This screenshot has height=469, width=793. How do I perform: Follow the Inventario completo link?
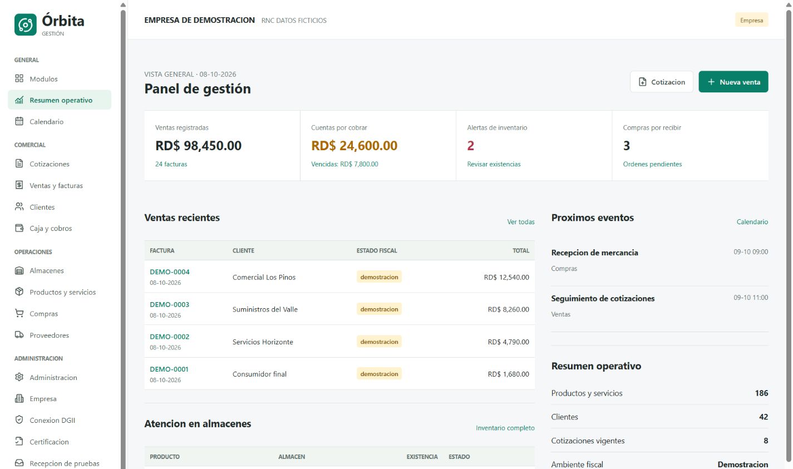(505, 428)
